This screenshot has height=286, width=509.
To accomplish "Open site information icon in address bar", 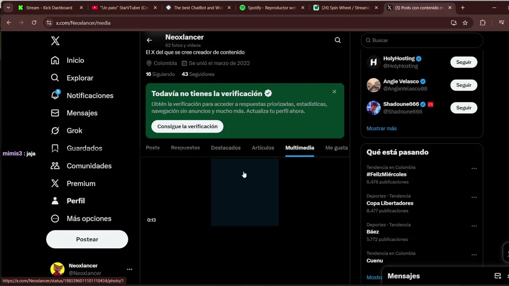I will pyautogui.click(x=49, y=23).
